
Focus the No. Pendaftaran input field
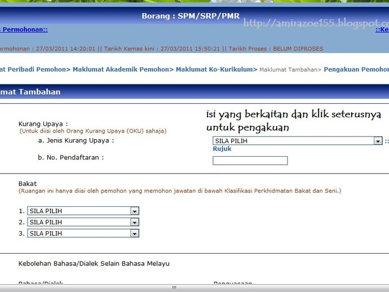click(x=250, y=161)
